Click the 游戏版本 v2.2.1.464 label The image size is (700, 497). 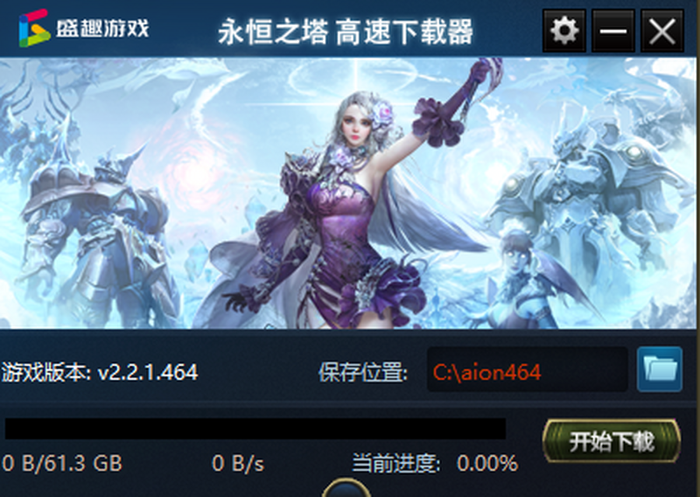pos(100,372)
